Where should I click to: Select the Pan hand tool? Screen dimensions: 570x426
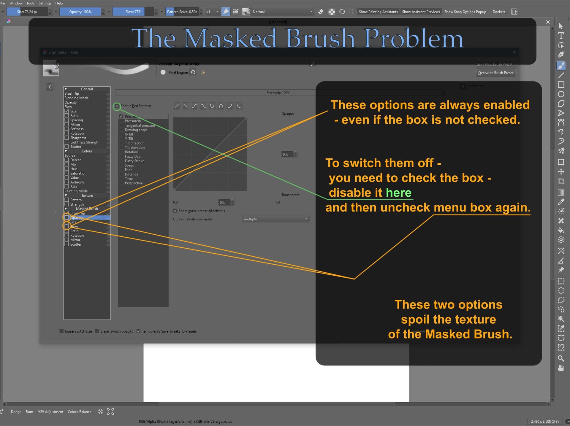(x=561, y=368)
